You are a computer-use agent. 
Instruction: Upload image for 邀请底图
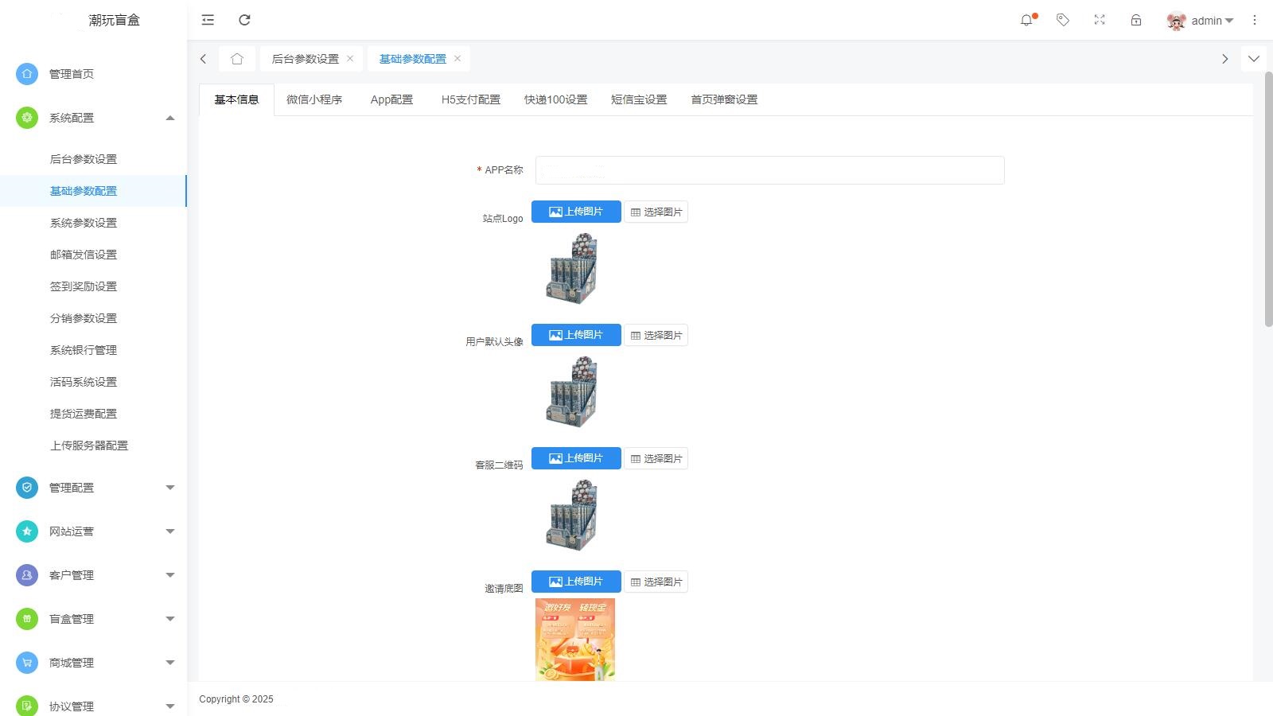click(576, 582)
